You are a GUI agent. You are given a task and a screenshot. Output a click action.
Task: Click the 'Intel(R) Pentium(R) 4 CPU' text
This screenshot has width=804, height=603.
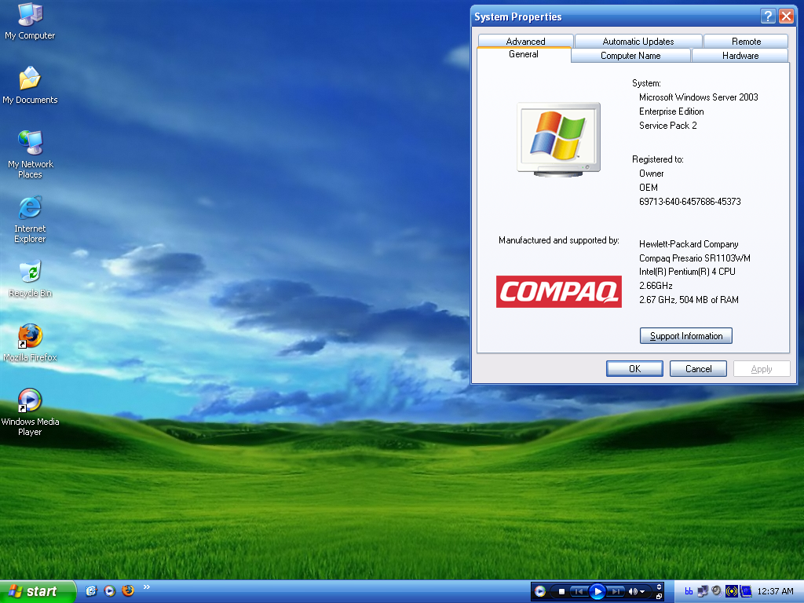click(687, 272)
